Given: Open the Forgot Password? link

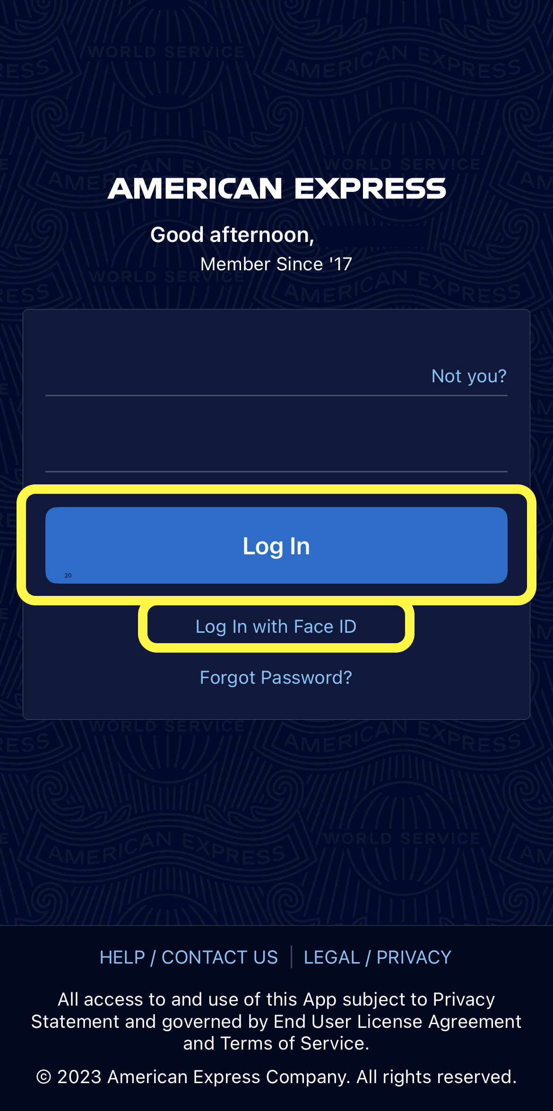Looking at the screenshot, I should [x=276, y=678].
